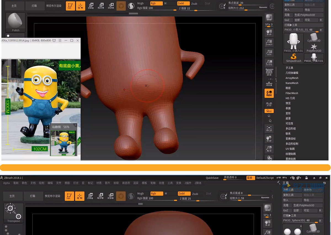331x235 pixels.
Task: Expand the 变形 (Deformation) section
Action: click(288, 113)
